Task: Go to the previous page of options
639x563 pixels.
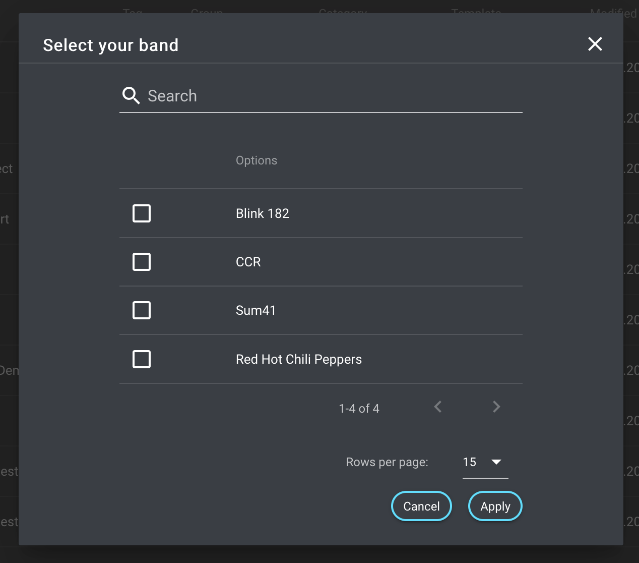Action: point(438,407)
